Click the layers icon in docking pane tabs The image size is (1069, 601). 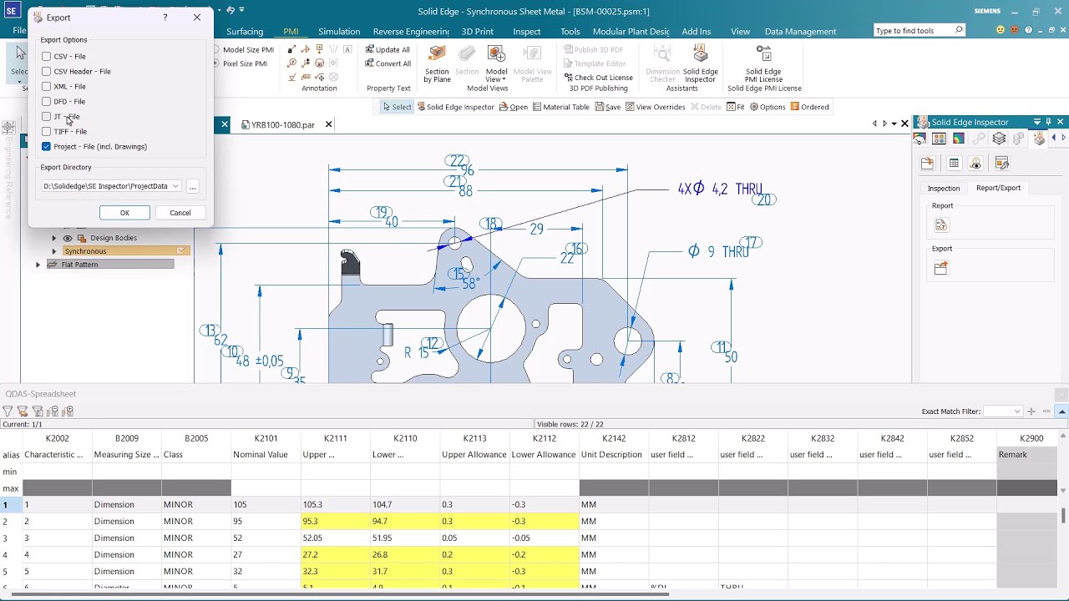coord(999,139)
